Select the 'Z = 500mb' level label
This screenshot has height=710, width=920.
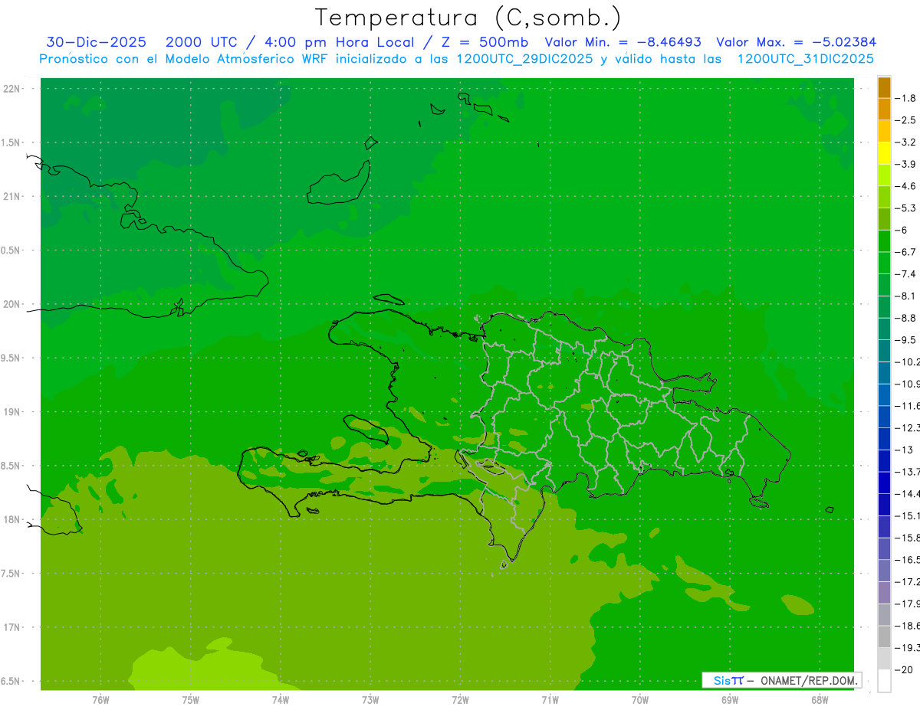point(485,42)
